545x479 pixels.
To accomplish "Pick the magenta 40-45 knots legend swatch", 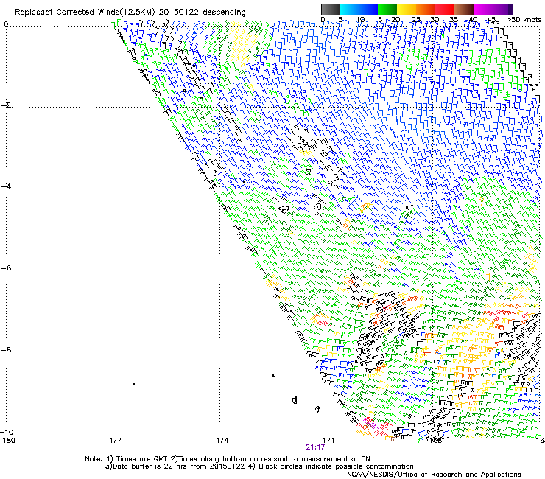I will tap(483, 9).
